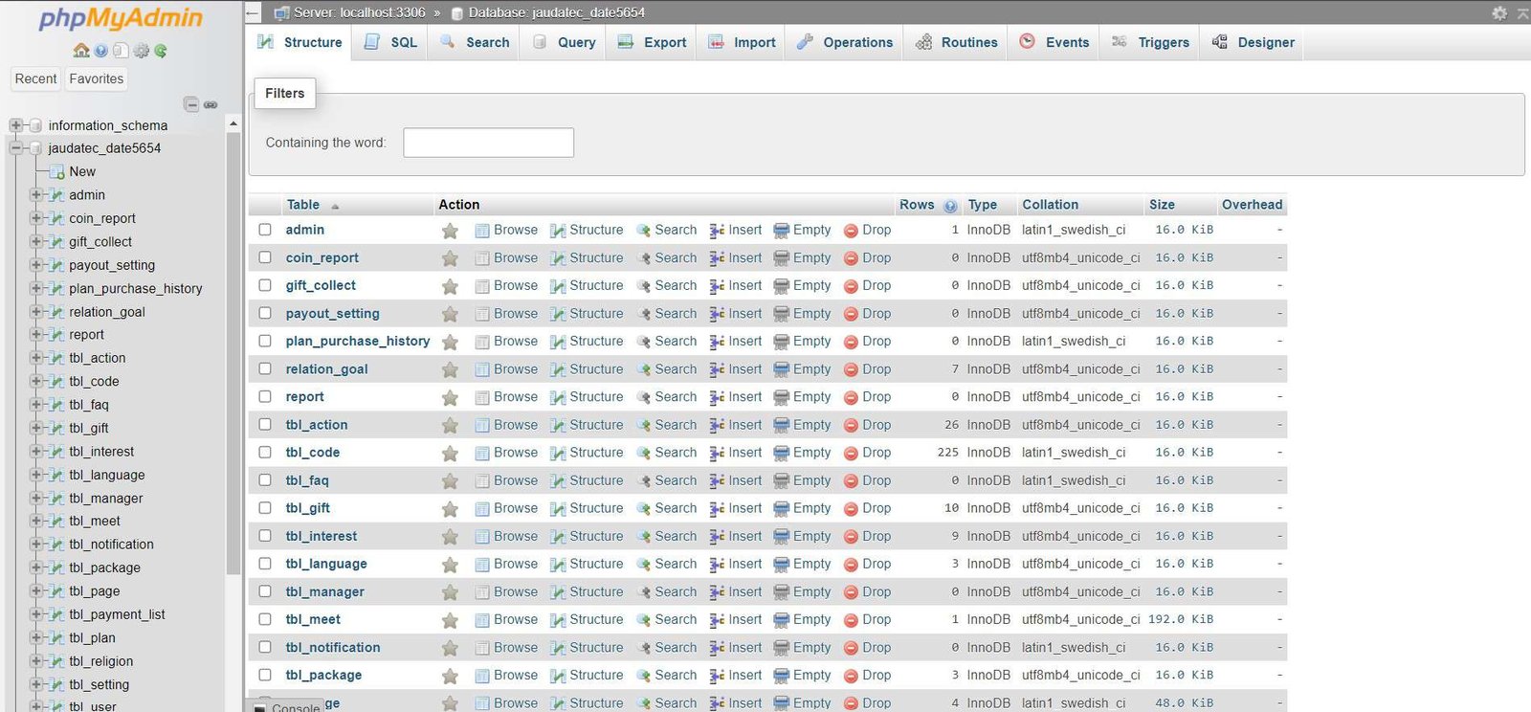
Task: Expand the information_schema database node
Action: [x=15, y=125]
